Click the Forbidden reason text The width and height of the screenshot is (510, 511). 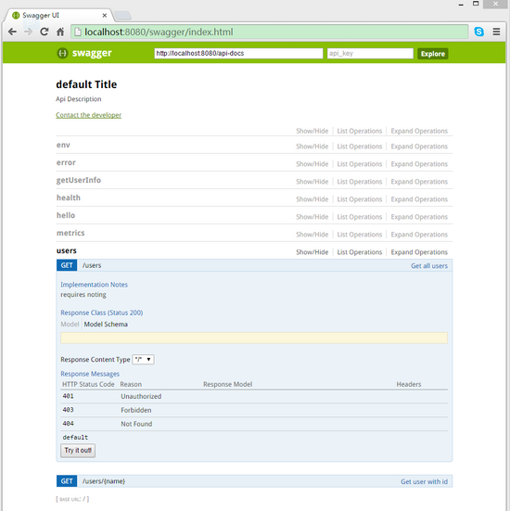(136, 410)
